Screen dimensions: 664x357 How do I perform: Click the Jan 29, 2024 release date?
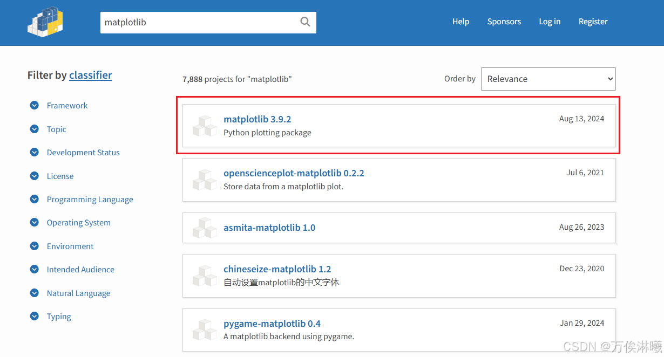582,323
